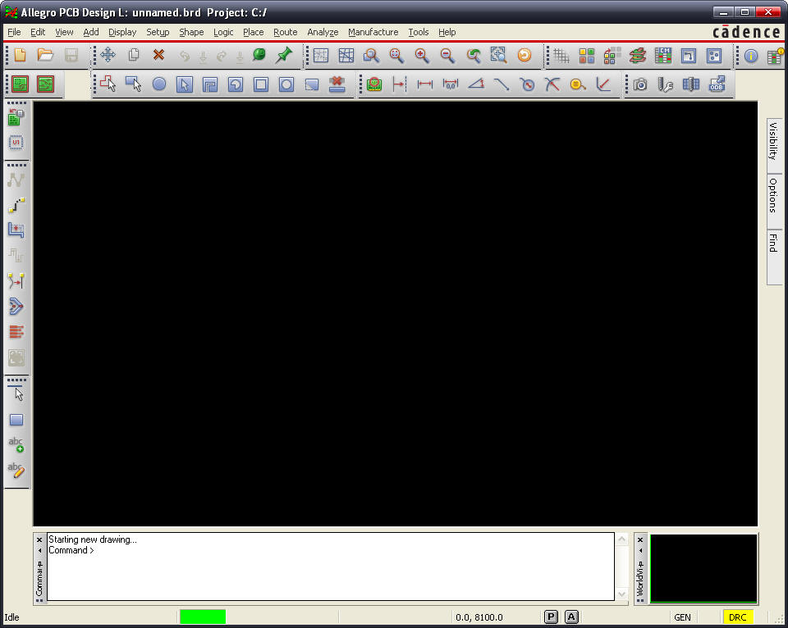Click the drill customization wrench icon
The image size is (788, 628).
tap(665, 84)
